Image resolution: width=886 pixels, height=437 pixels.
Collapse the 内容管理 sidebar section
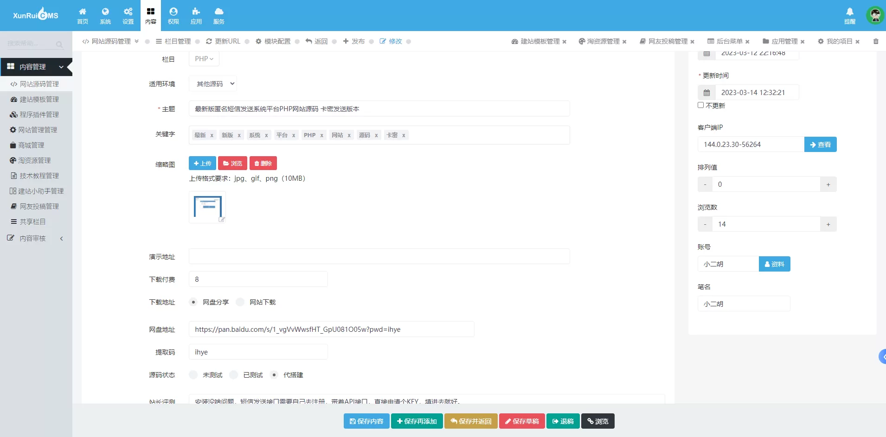[61, 67]
